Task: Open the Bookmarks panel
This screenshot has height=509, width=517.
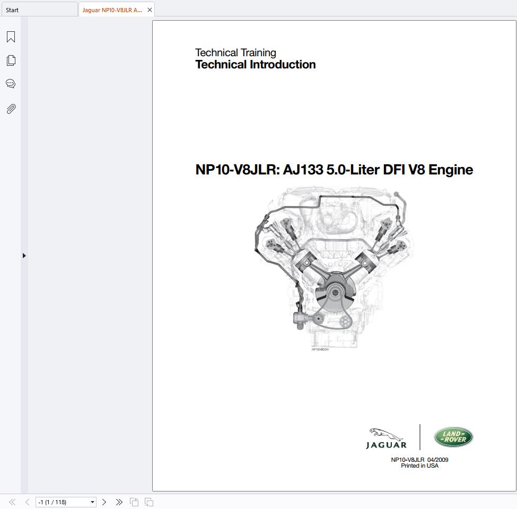Action: point(11,37)
